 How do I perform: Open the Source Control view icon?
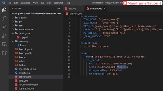pos(4,27)
